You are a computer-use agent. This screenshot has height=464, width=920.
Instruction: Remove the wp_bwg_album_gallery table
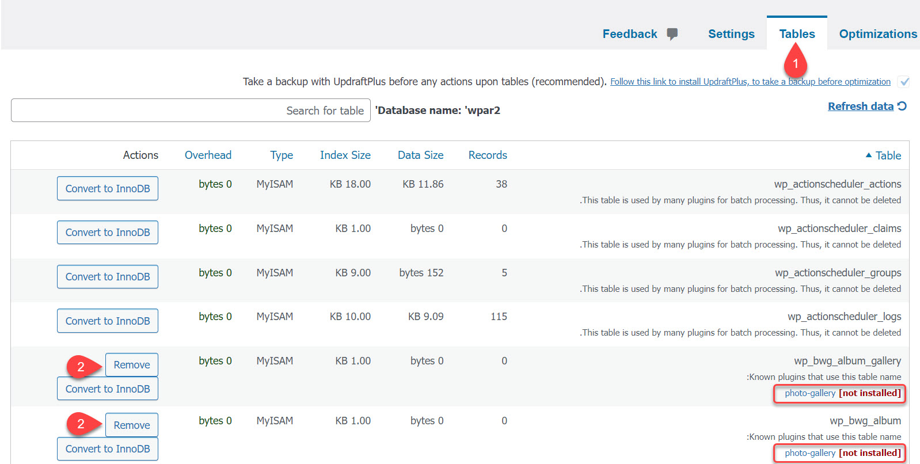(131, 365)
